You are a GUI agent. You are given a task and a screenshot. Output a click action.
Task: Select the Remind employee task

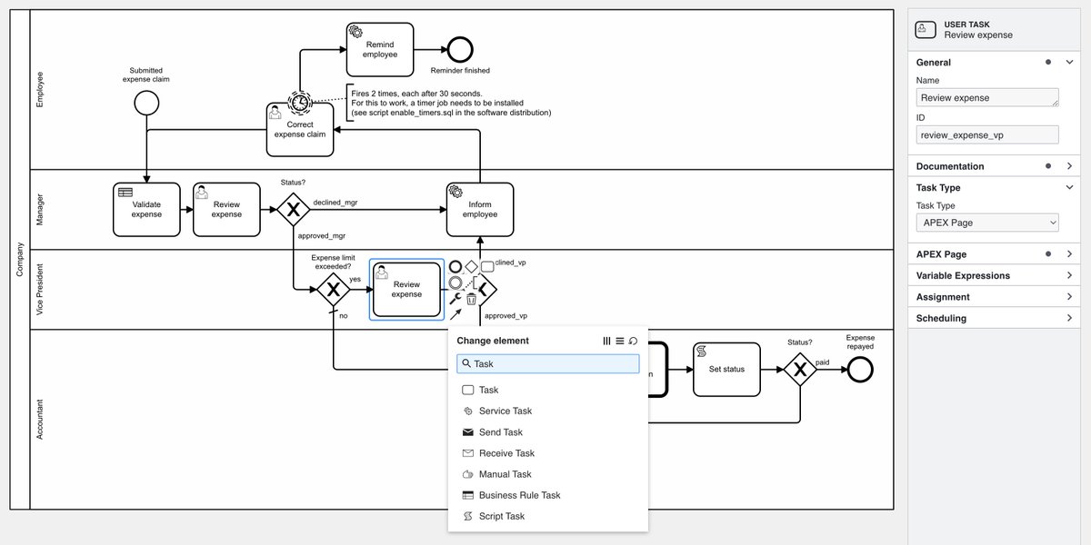(380, 49)
